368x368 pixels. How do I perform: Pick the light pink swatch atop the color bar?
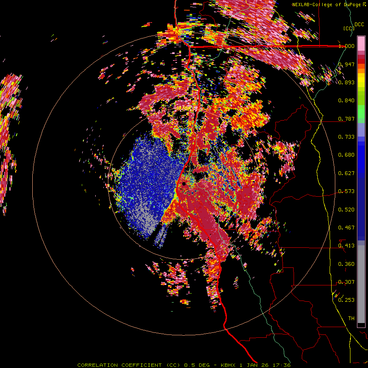pos(361,43)
